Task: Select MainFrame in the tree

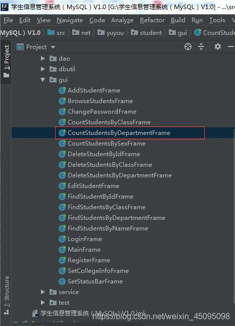Action: 84,250
